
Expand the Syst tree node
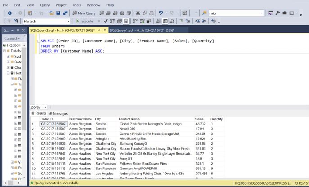pos(8,56)
